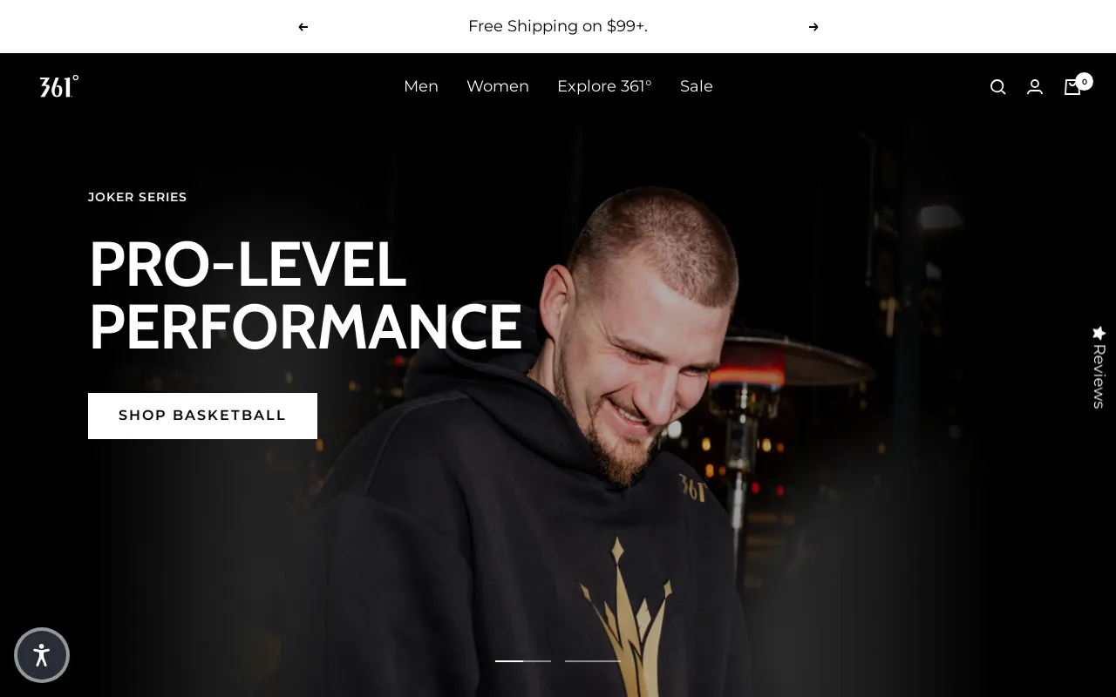
Task: Advance announcement with right arrow
Action: (x=813, y=27)
